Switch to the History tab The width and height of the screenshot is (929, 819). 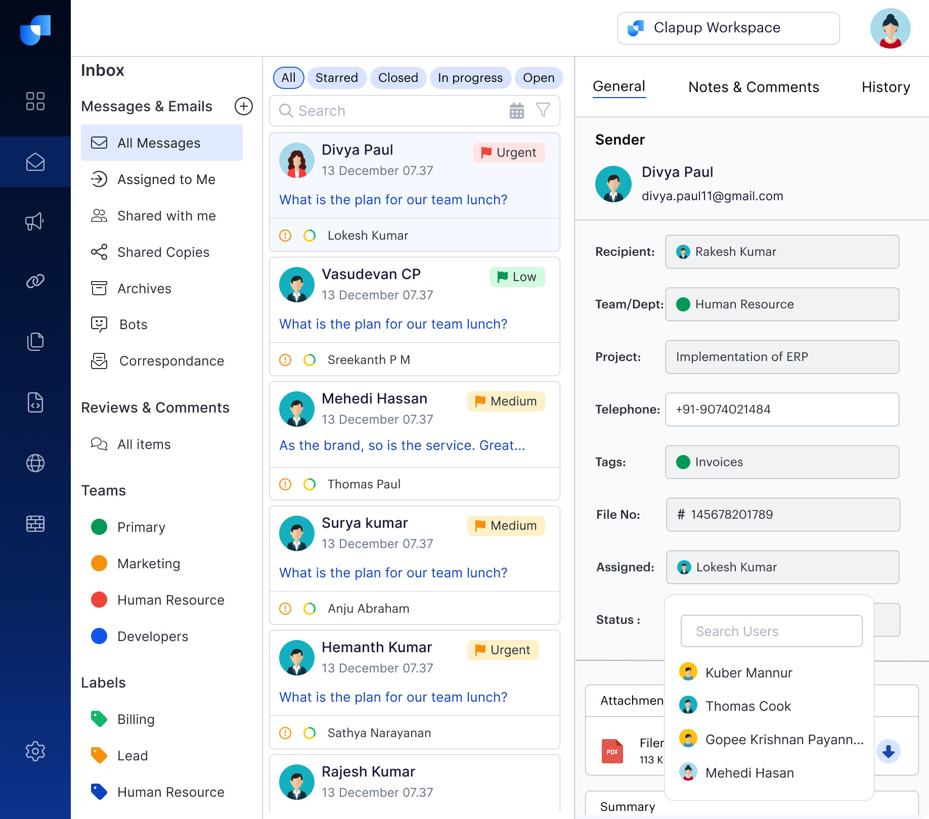[x=886, y=86]
